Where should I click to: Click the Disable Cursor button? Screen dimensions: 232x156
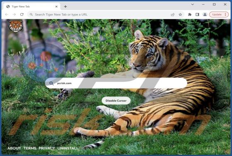[x=116, y=100]
